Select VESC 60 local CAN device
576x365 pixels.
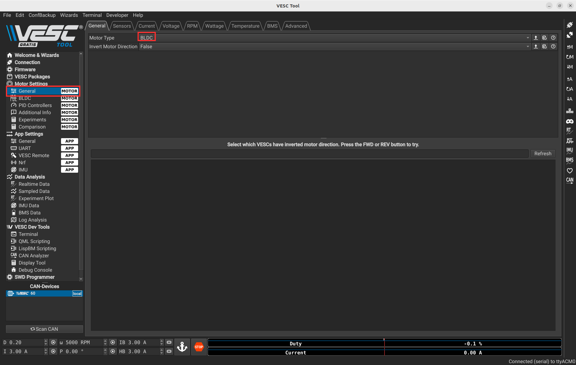(x=44, y=293)
